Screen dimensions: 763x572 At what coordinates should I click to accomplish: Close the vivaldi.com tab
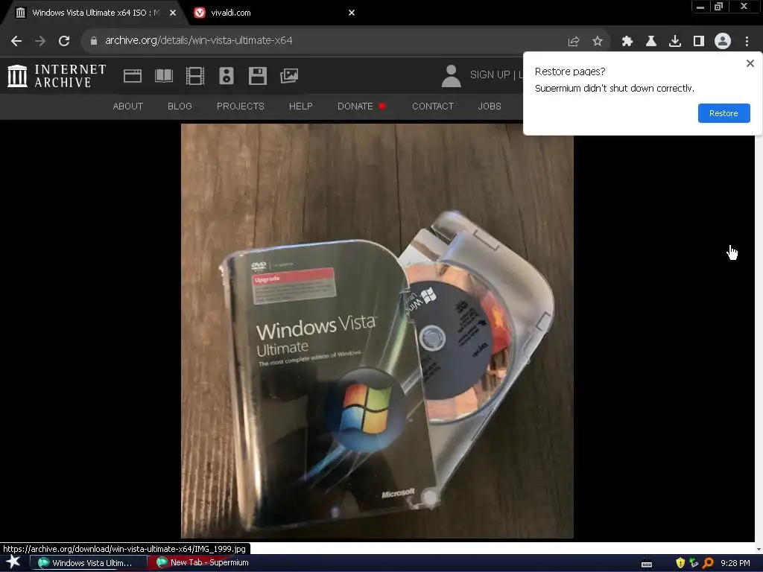pyautogui.click(x=352, y=13)
